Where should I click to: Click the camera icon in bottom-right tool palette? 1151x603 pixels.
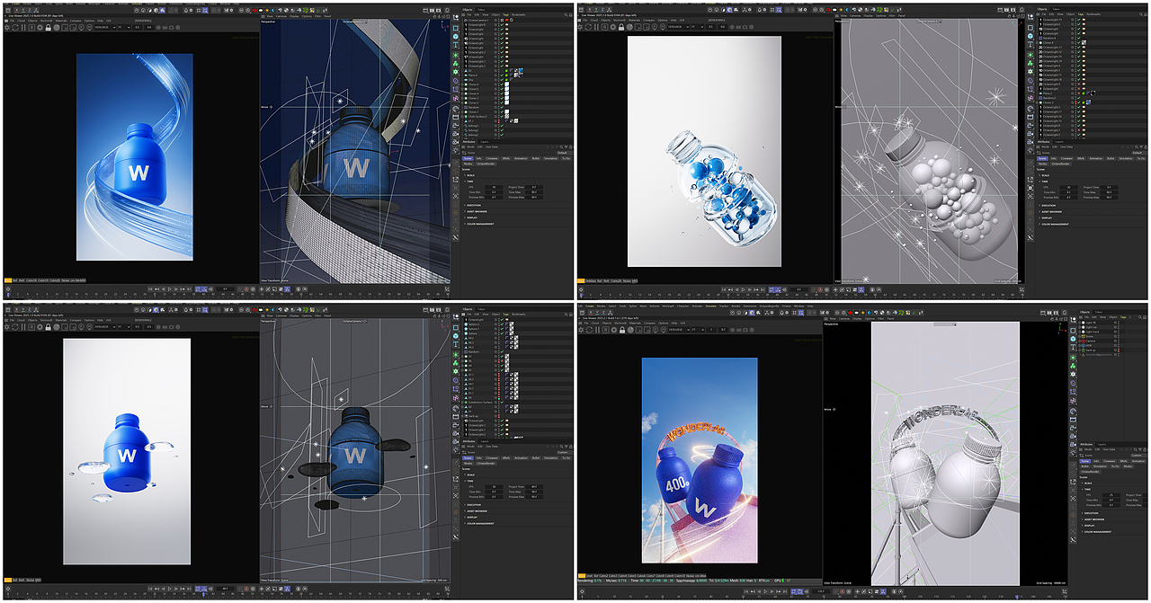(x=1073, y=436)
